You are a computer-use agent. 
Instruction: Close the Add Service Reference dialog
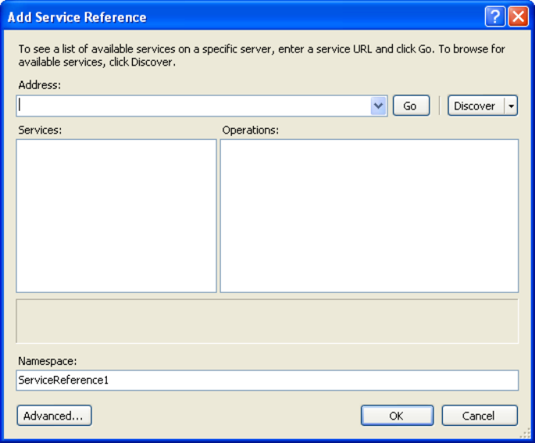click(x=518, y=16)
